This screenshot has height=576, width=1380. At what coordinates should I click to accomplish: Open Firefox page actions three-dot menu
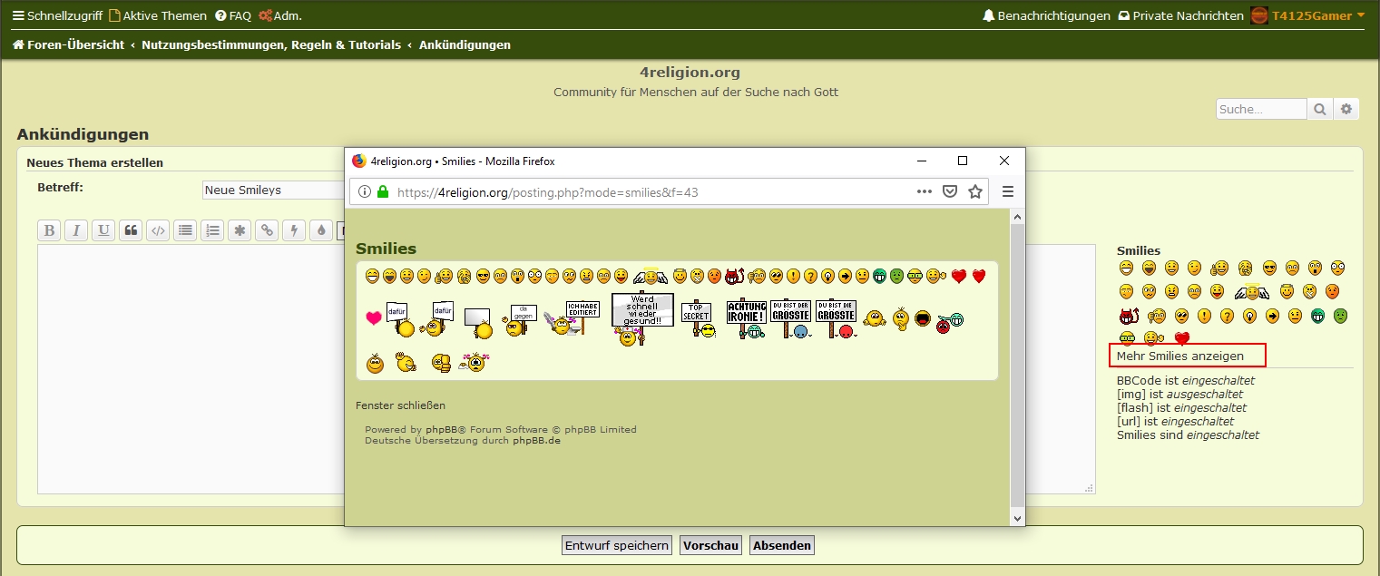tap(925, 191)
